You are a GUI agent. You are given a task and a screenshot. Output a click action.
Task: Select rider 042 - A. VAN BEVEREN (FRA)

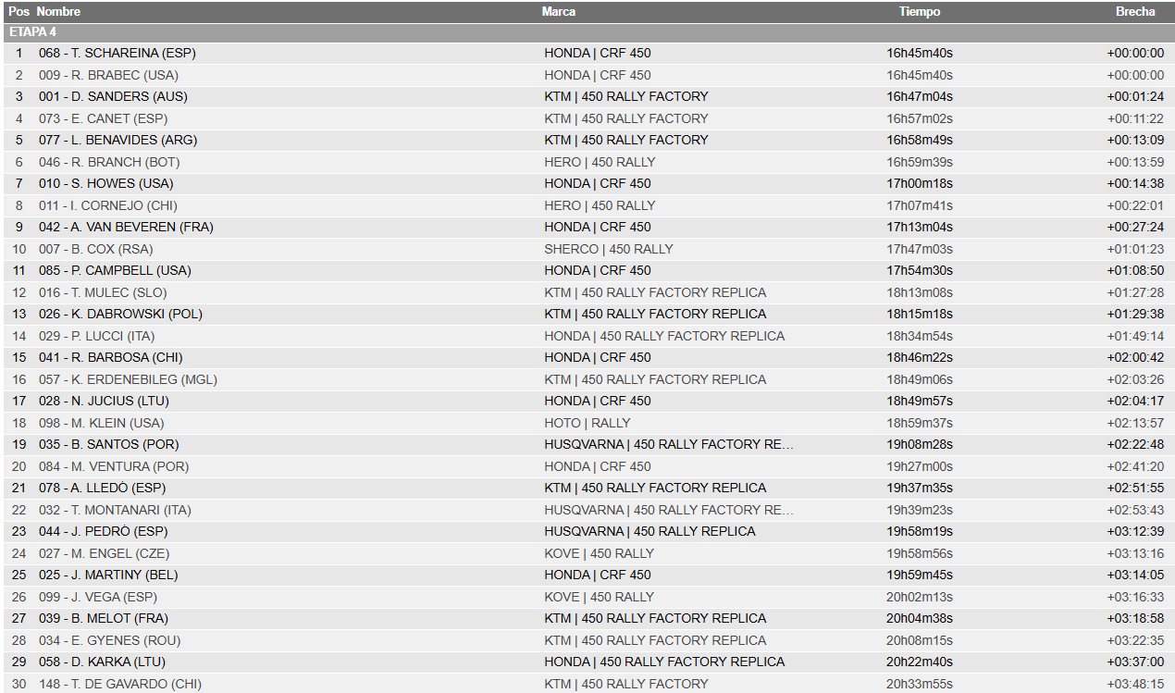pos(124,227)
